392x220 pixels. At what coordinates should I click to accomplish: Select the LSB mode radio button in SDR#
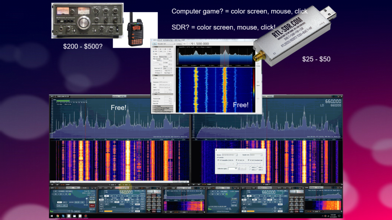(x=163, y=49)
